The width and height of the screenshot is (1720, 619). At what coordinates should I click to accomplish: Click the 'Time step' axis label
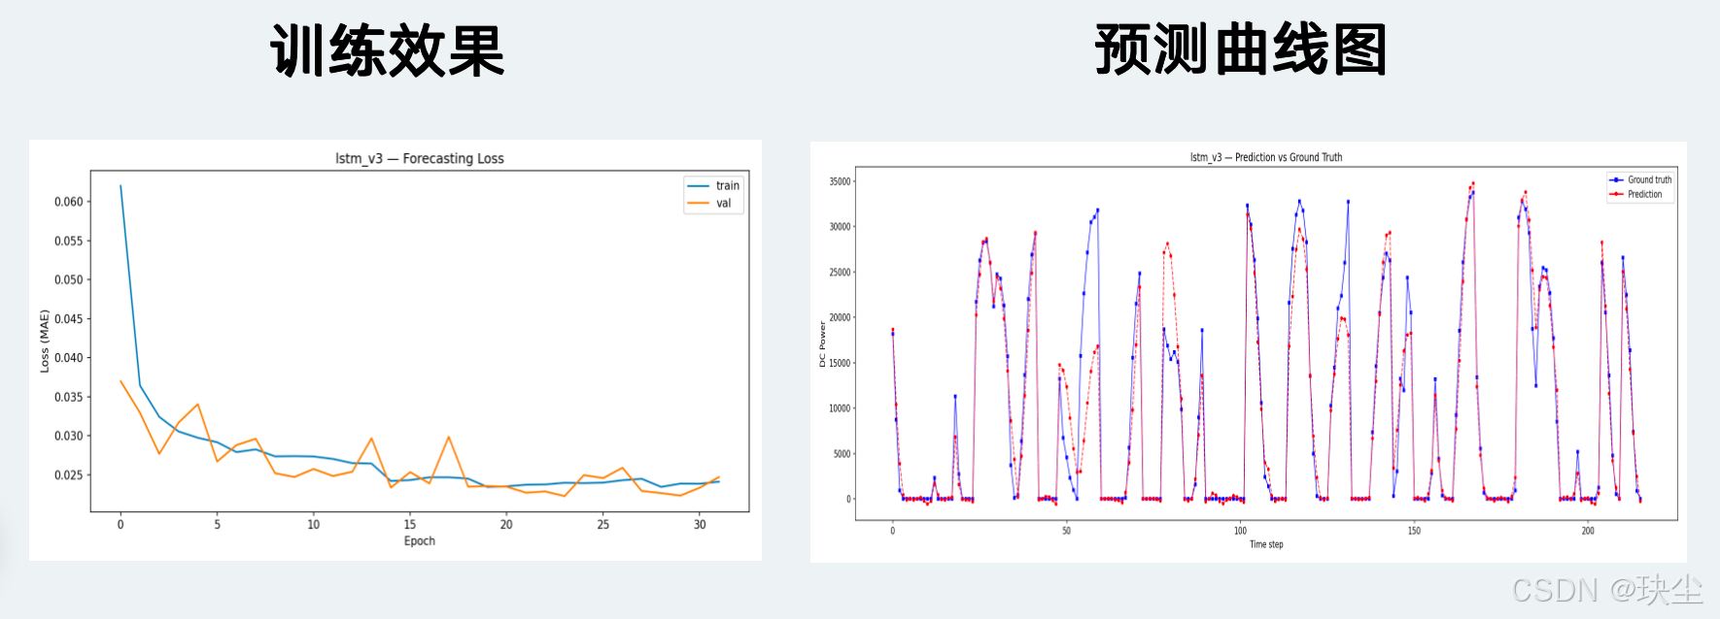[1266, 544]
